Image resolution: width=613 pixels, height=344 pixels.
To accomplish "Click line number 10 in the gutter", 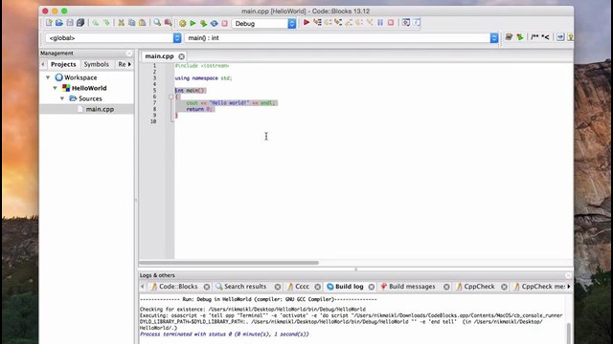I will [153, 121].
